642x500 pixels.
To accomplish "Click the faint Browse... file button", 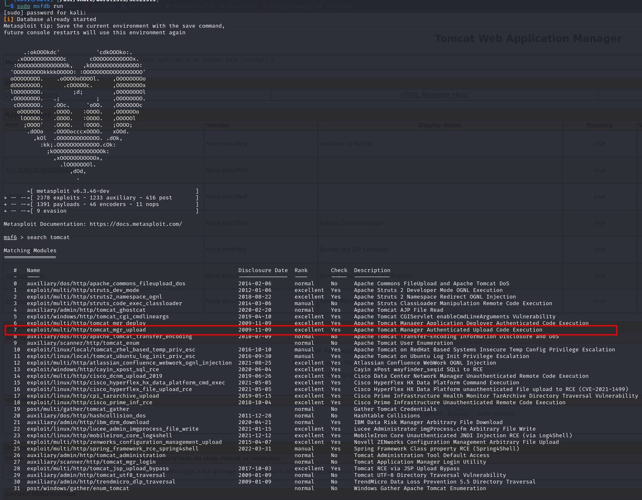I will (459, 414).
